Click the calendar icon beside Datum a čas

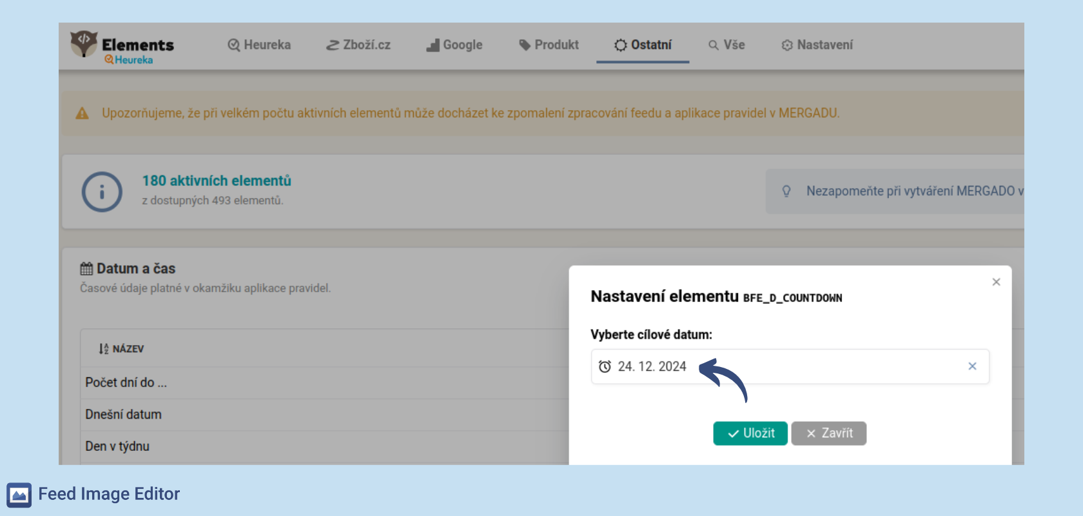click(x=86, y=268)
